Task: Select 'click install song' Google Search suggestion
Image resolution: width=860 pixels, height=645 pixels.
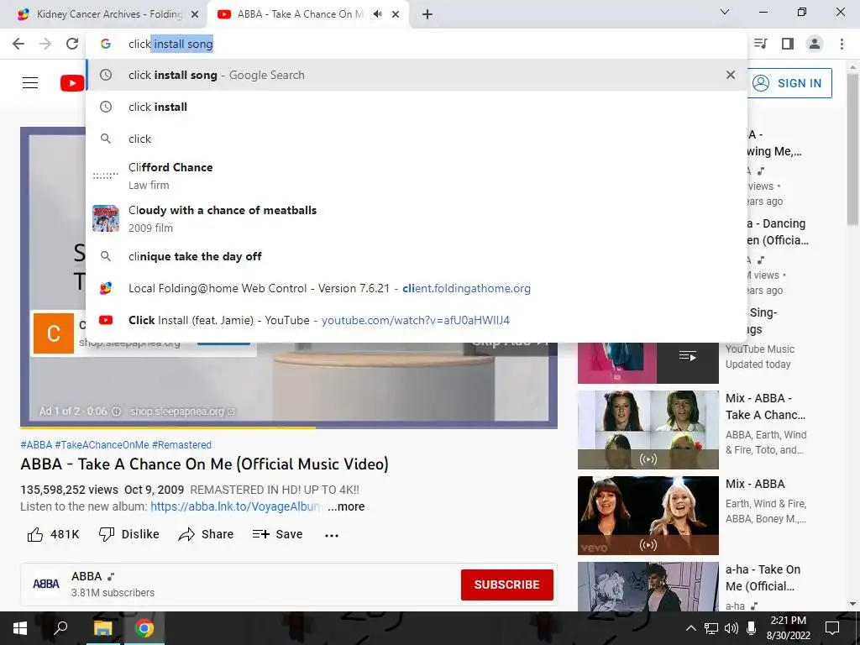Action: coord(417,75)
